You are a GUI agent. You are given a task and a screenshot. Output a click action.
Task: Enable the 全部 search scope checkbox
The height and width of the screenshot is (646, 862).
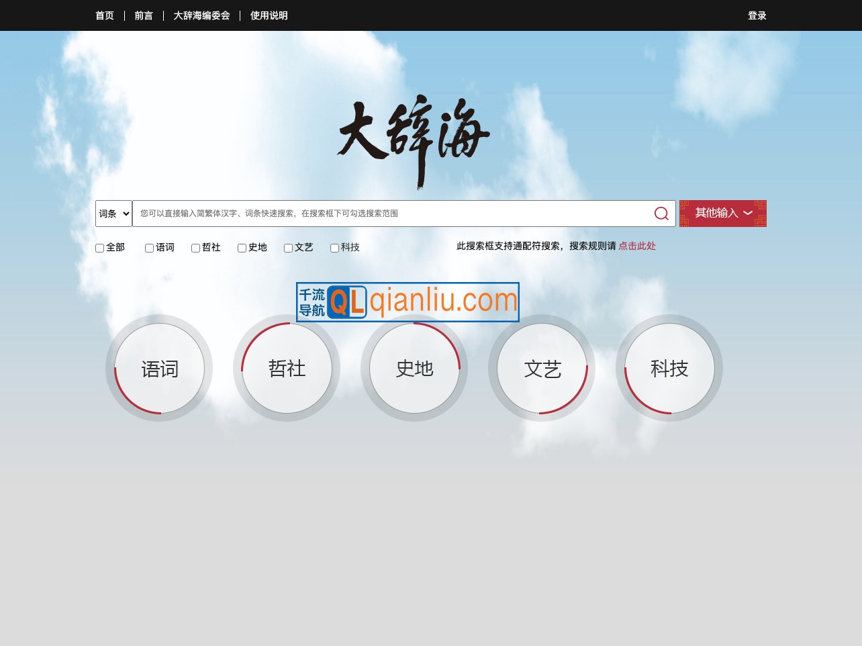click(99, 248)
